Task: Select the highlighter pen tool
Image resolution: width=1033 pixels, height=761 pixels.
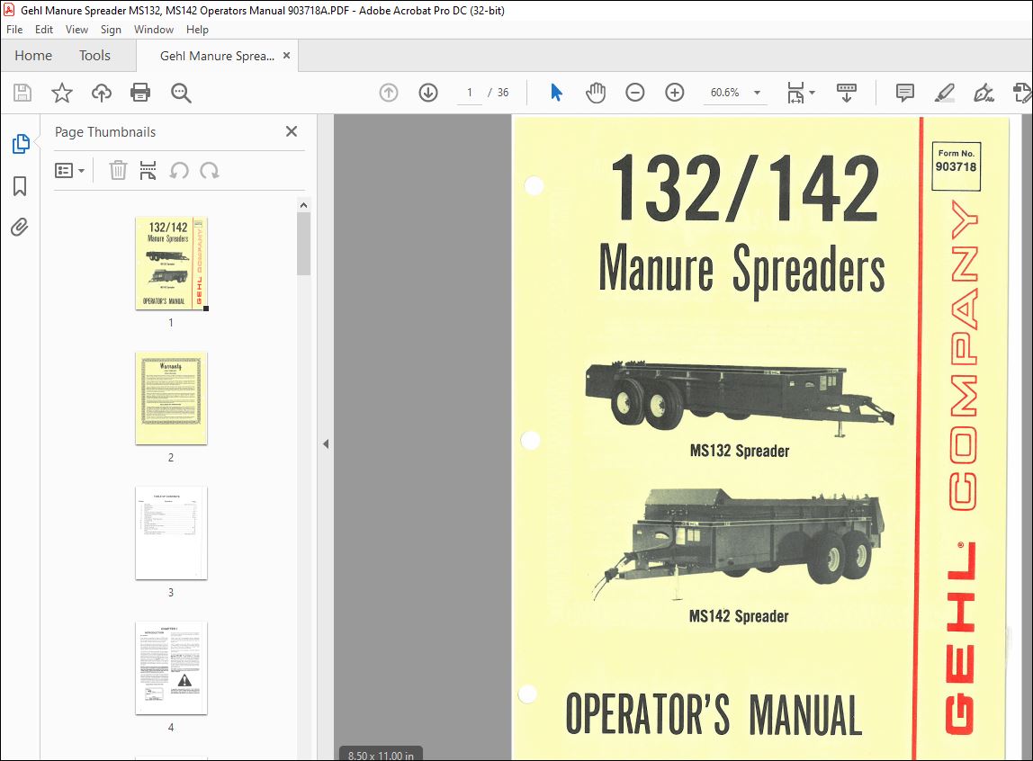Action: tap(945, 93)
